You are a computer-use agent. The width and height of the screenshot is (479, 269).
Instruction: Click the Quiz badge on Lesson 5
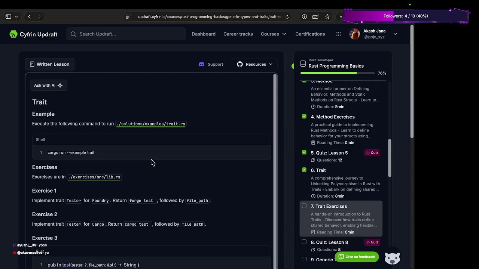point(372,153)
